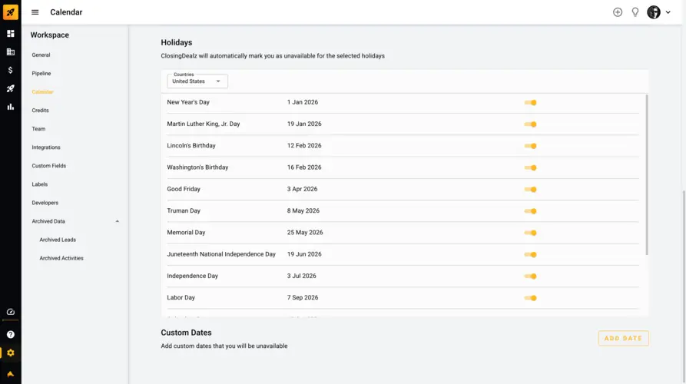Click the holidays list scrollbar
Screen dimensions: 686x384
(647, 174)
